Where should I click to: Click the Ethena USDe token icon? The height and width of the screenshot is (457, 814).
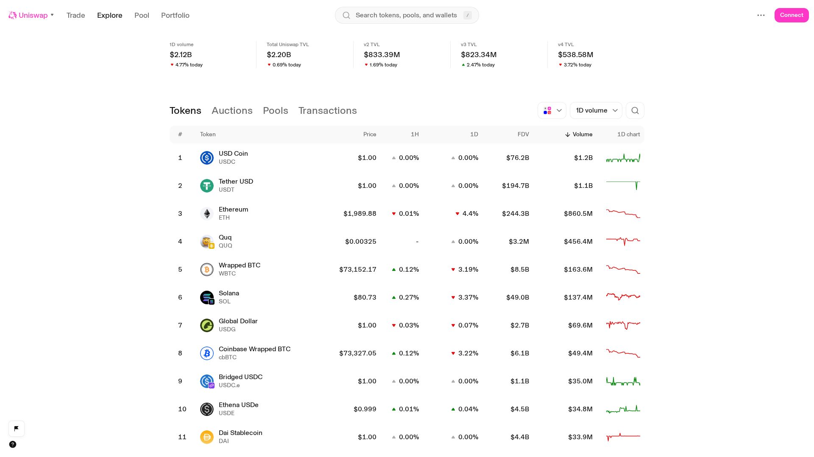(x=207, y=409)
